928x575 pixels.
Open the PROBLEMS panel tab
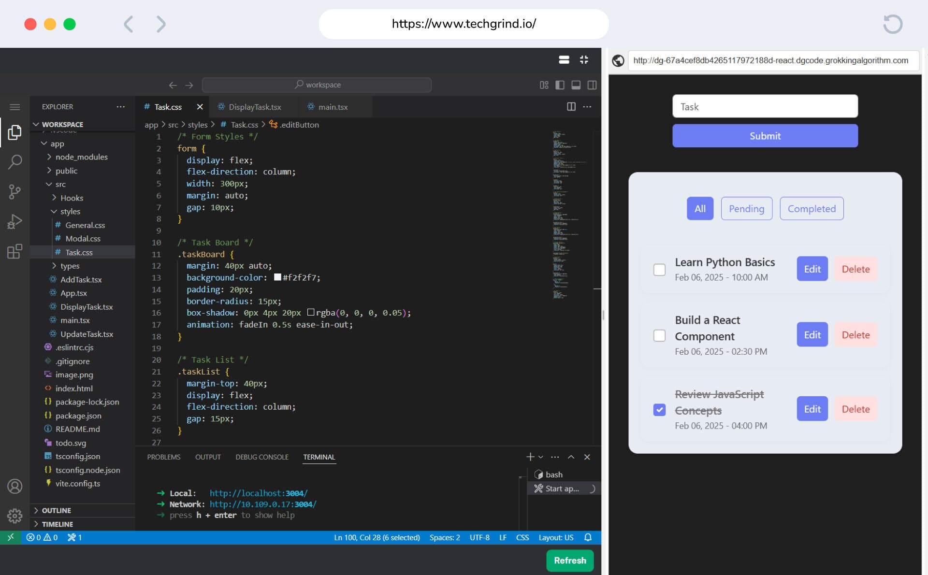163,457
